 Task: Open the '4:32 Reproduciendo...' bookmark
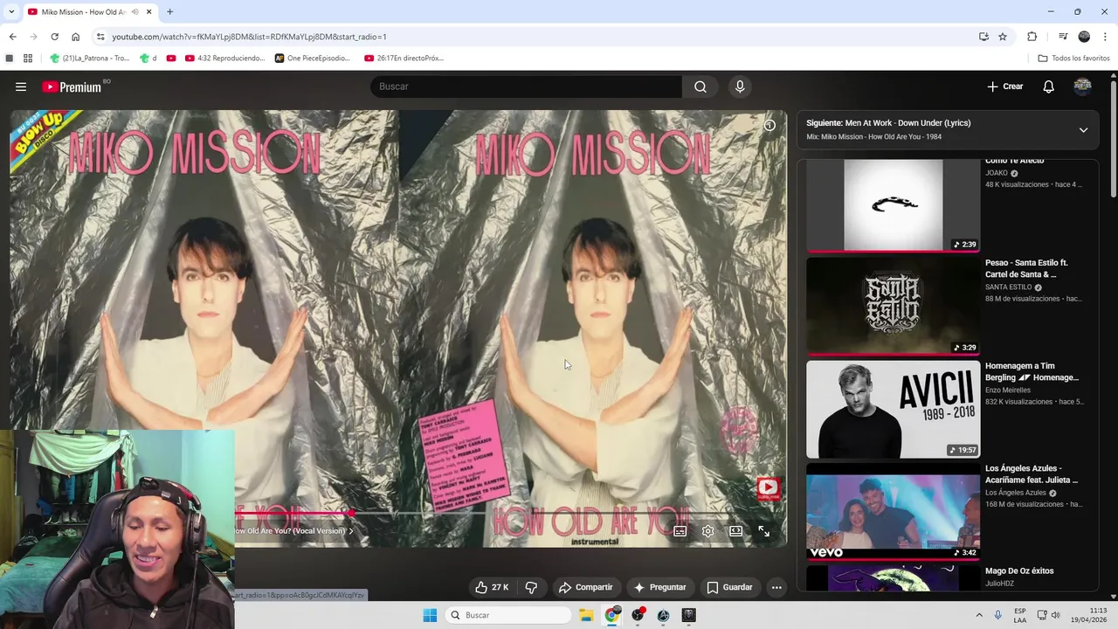224,58
